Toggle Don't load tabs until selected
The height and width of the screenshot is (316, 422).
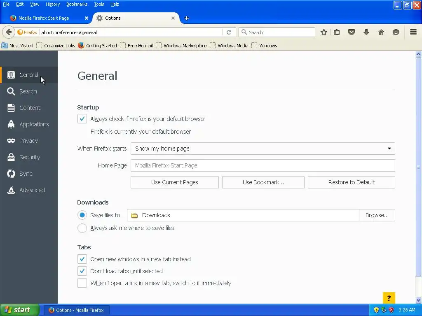point(82,271)
